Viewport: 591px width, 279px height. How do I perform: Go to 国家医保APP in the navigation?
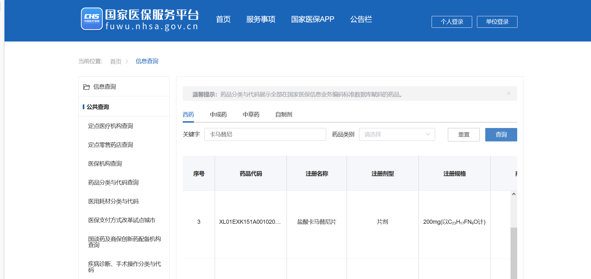[x=312, y=19]
